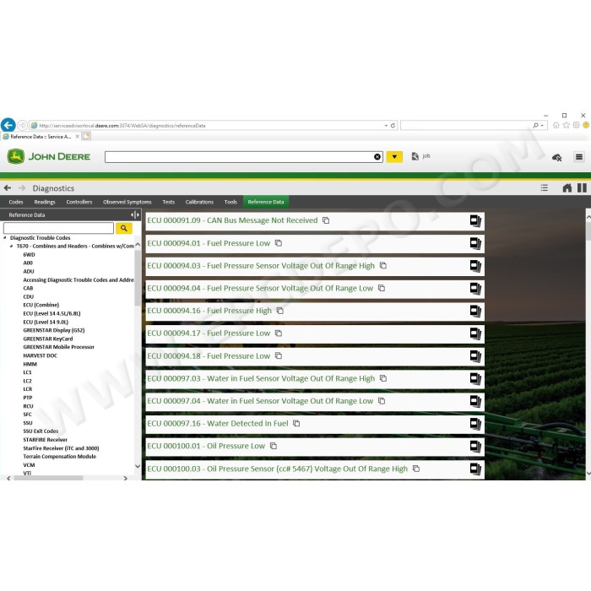Viewport: 591px width, 591px height.
Task: Open media icon for ECU 000091.09 row
Action: pyautogui.click(x=475, y=221)
